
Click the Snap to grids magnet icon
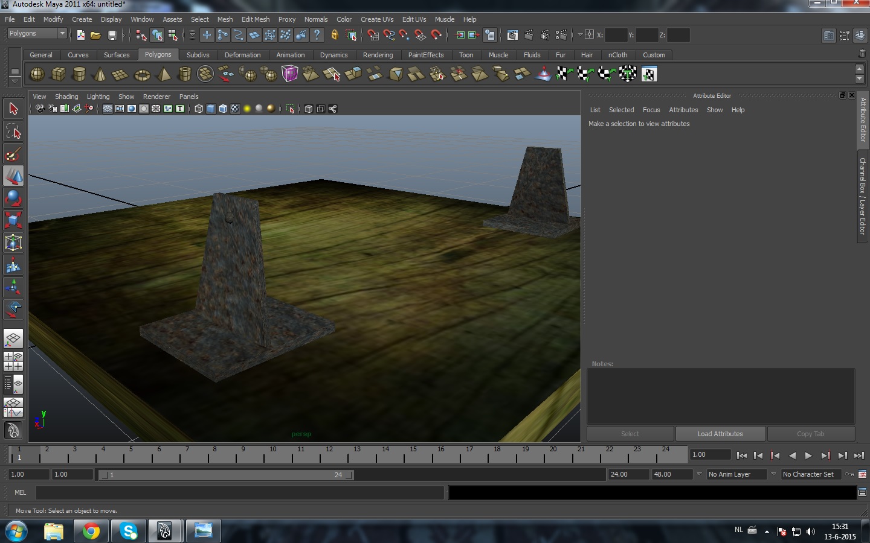pyautogui.click(x=373, y=35)
